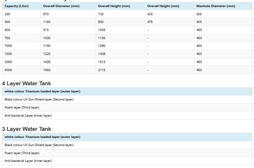Click the Manhole Diameter (mm) column header
254x168 pixels.
coord(216,6)
